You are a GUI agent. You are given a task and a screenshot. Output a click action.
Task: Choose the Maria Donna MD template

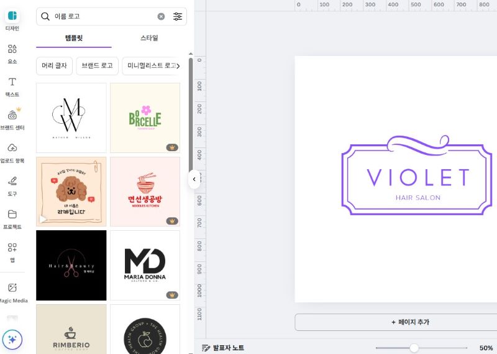tap(145, 266)
